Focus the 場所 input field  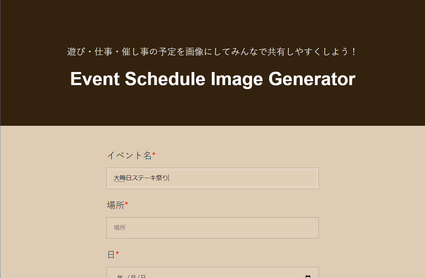click(212, 228)
